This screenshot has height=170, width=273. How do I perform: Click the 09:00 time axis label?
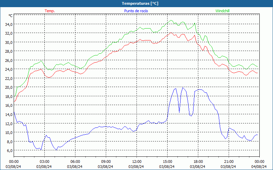[x=106, y=162]
